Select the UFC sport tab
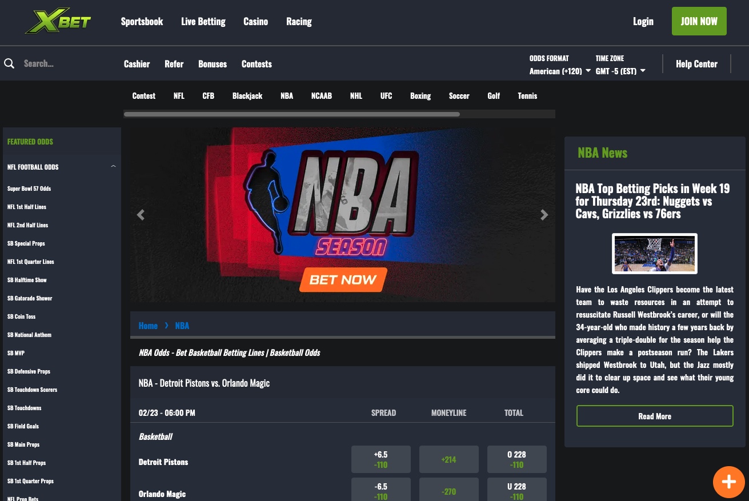The image size is (749, 501). point(386,95)
